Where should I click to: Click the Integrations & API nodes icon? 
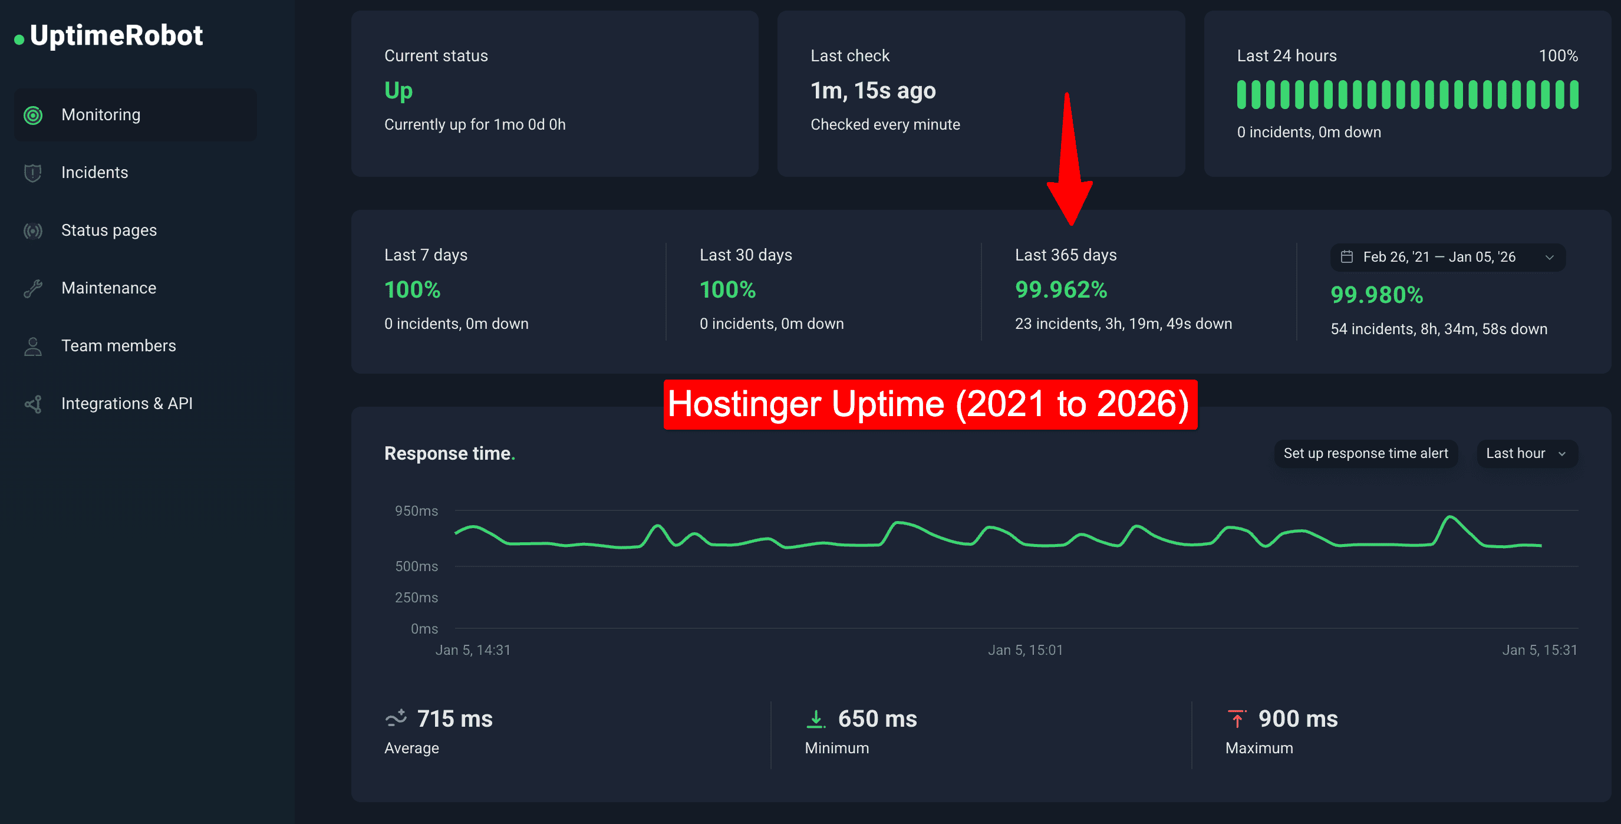click(x=33, y=404)
